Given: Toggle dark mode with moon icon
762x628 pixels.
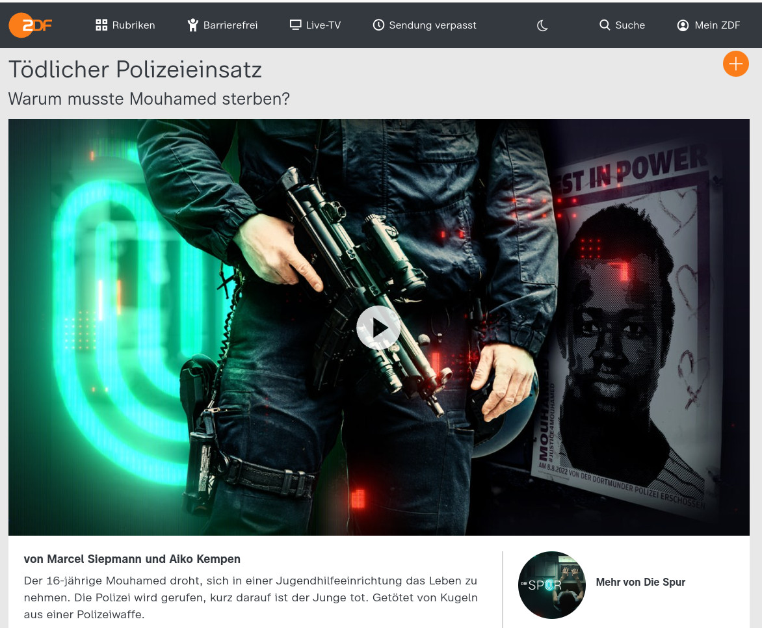Looking at the screenshot, I should [542, 25].
